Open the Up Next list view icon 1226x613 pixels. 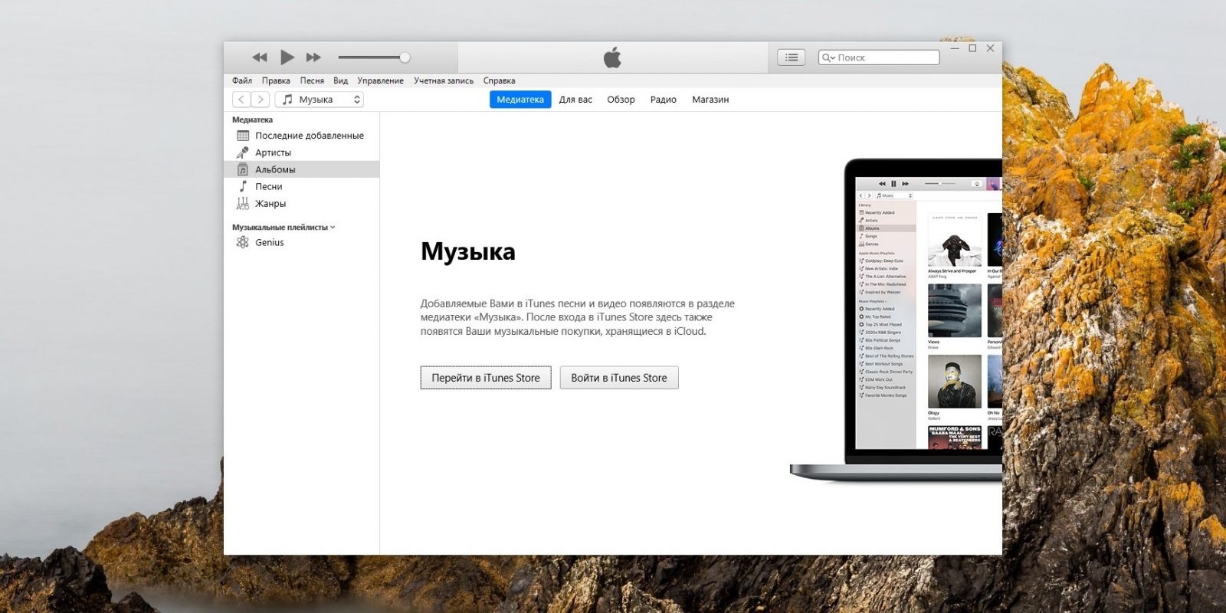click(791, 57)
